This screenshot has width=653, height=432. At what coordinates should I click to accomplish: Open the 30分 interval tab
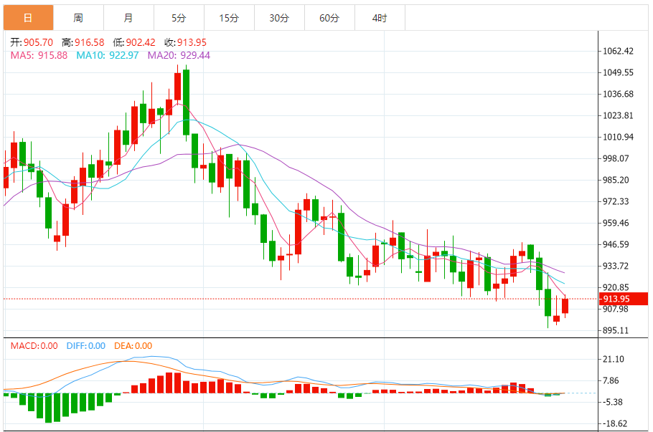pyautogui.click(x=279, y=18)
